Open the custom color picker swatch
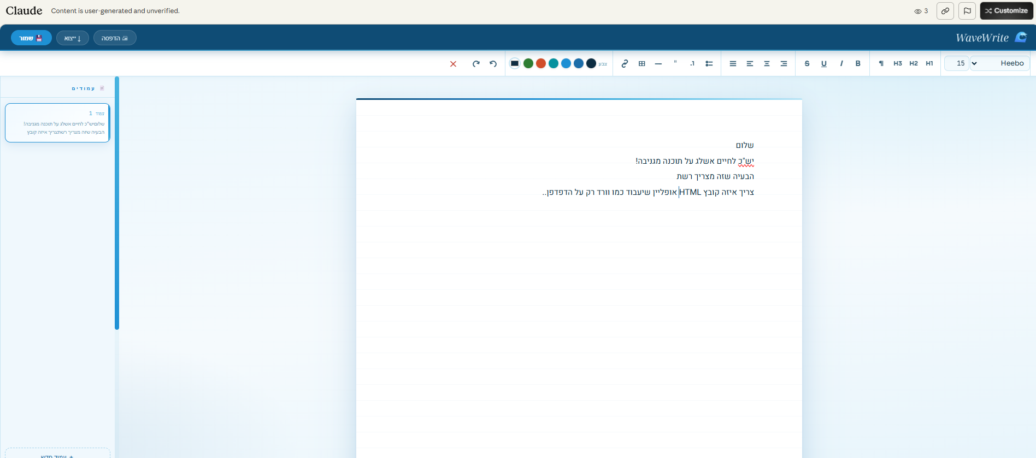Viewport: 1036px width, 458px height. [515, 63]
